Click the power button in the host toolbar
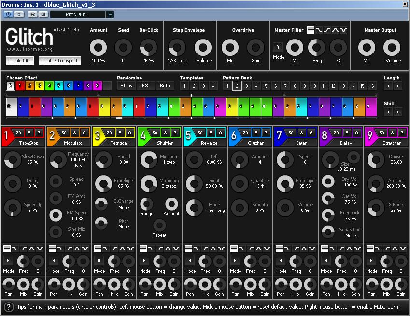The height and width of the screenshot is (316, 410). (x=8, y=14)
